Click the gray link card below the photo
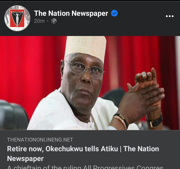 point(90,149)
